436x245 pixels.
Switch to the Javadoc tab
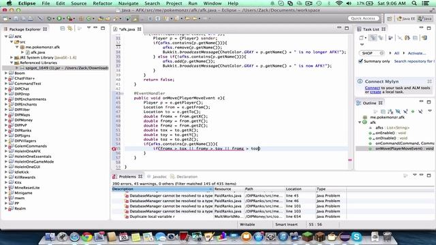tap(157, 177)
